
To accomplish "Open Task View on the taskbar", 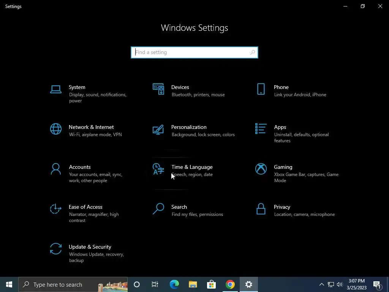I will pos(155,284).
